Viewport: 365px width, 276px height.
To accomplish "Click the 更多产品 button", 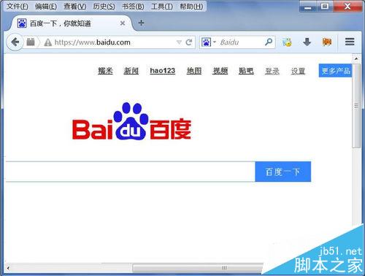I will click(x=335, y=71).
